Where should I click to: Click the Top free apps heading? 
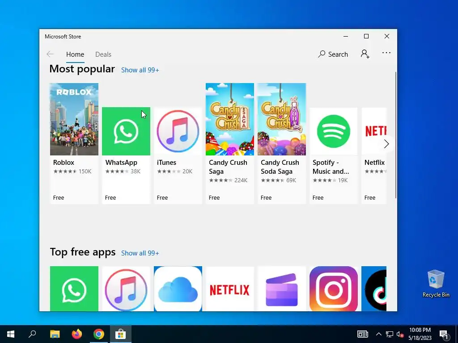coord(83,252)
